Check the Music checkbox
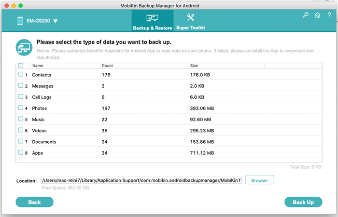This screenshot has width=338, height=217. point(21,119)
